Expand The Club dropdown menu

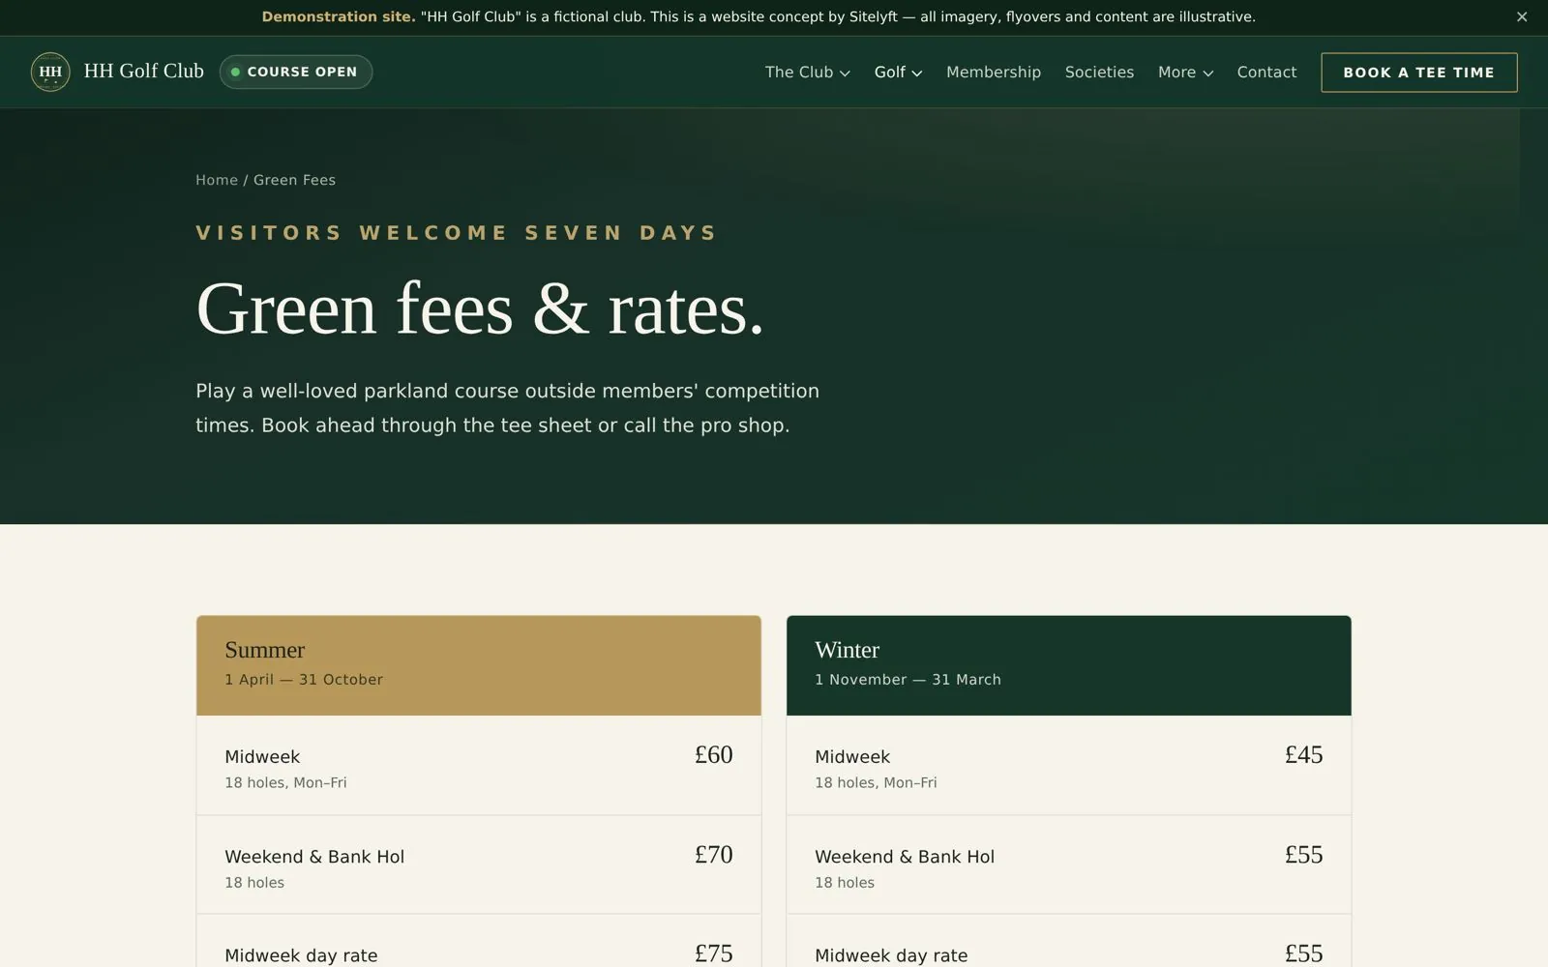(808, 73)
